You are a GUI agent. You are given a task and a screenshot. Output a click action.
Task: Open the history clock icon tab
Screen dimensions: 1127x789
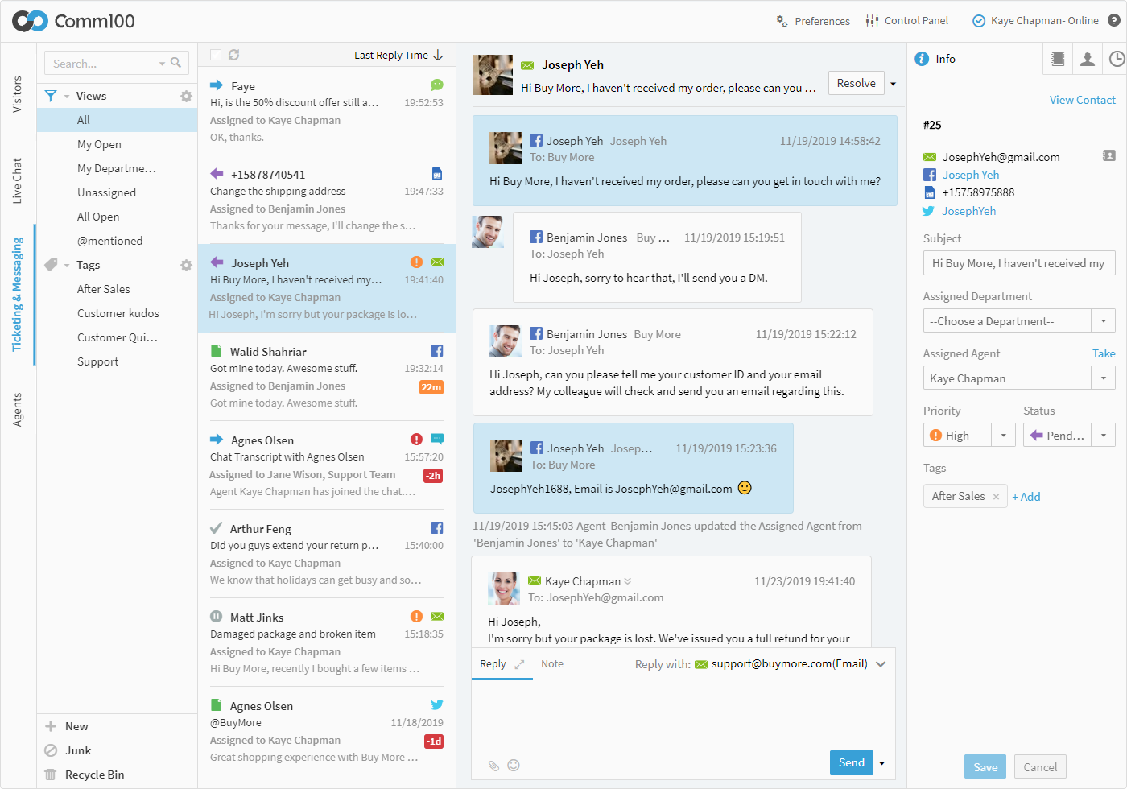pyautogui.click(x=1116, y=59)
